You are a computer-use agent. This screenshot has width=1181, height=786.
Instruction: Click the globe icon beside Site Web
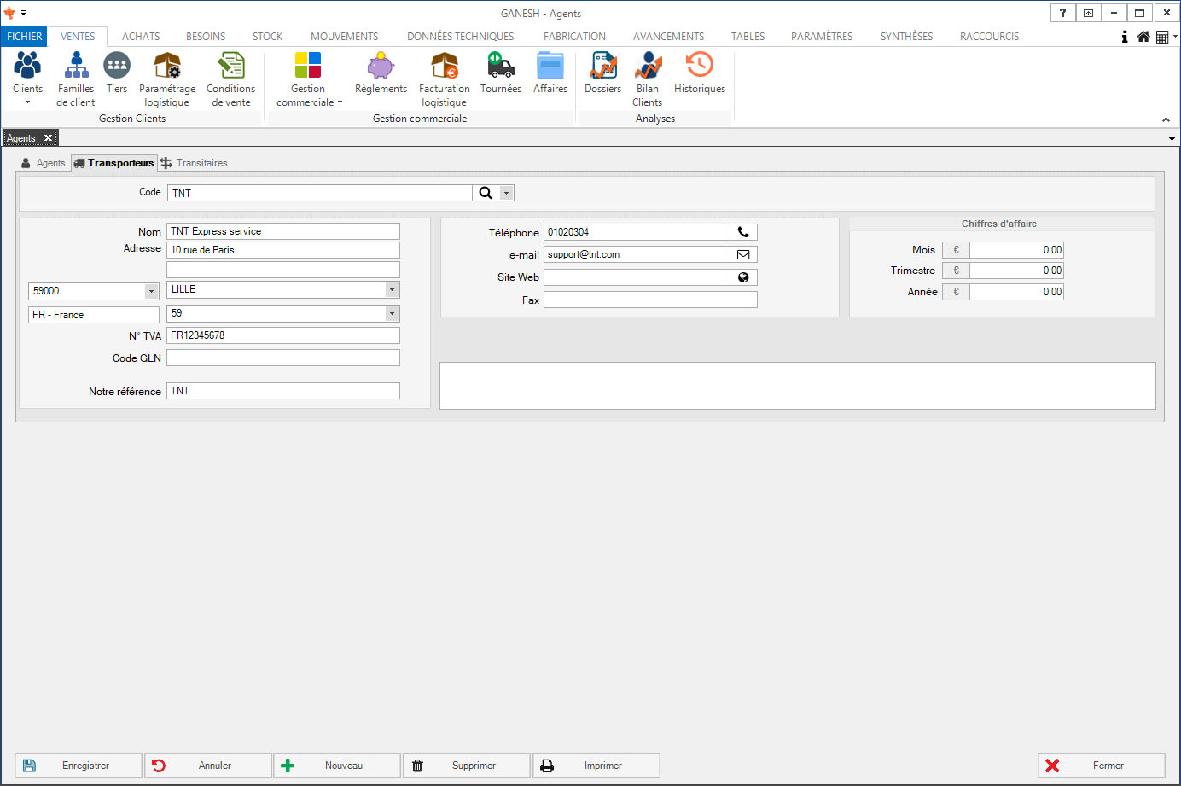click(x=743, y=277)
